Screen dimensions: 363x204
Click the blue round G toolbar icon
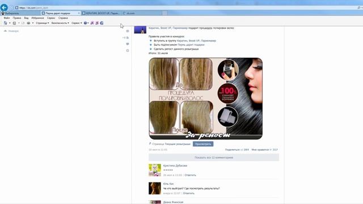(102, 23)
